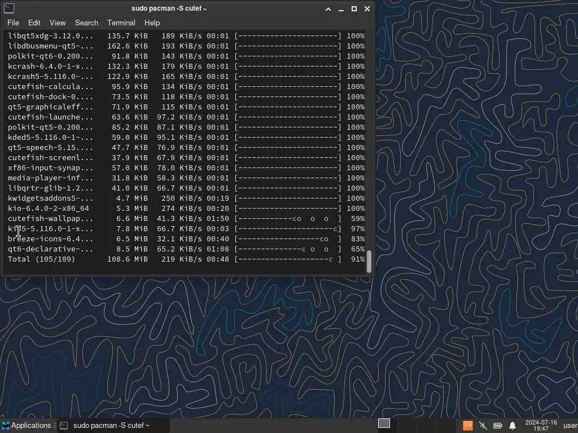Screen dimensions: 578x433
Task: Click the 'qt5-speech-5.15....' package name
Action: [50, 148]
